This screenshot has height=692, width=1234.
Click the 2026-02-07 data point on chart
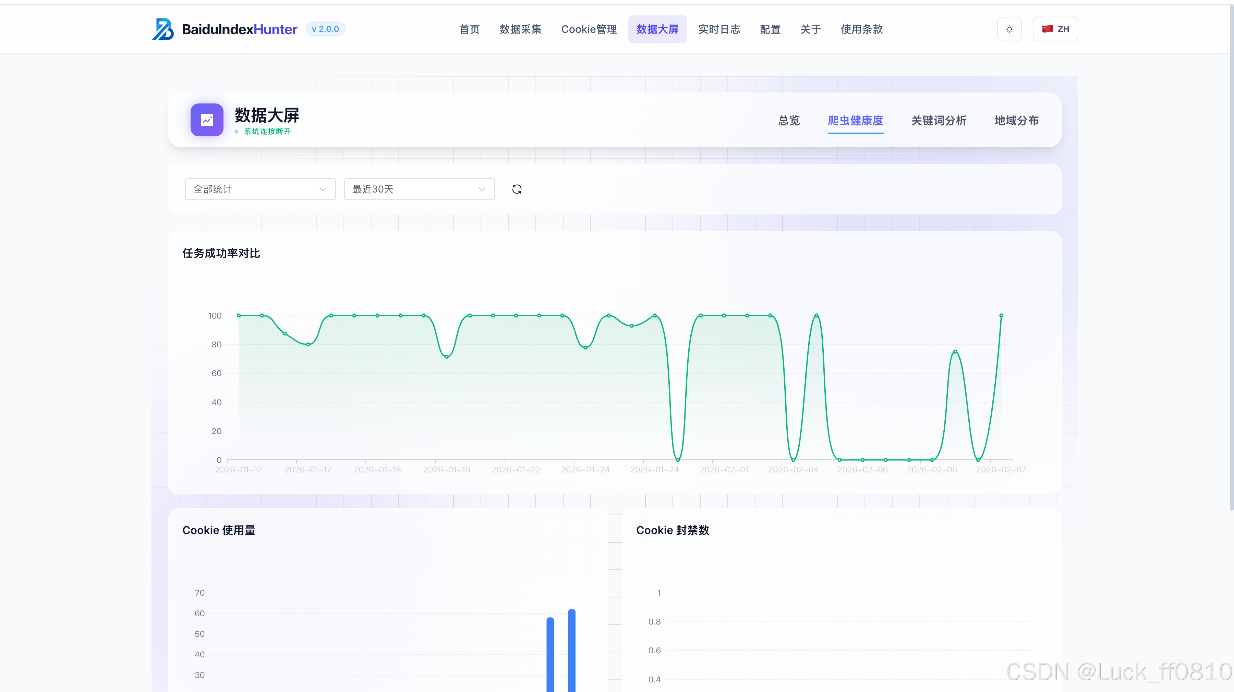[1001, 316]
